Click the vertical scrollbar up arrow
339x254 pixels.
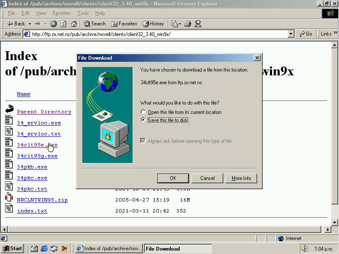tap(334, 45)
